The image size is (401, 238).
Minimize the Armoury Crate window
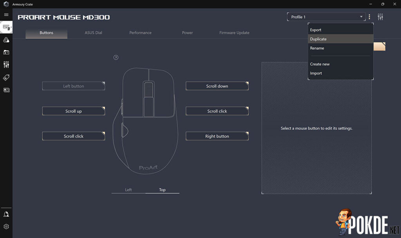click(x=370, y=4)
